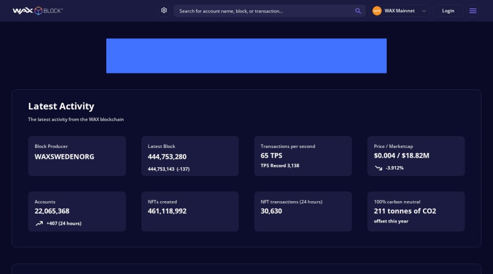493x274 pixels.
Task: Click the upward accounts trend arrow icon
Action: click(x=39, y=224)
